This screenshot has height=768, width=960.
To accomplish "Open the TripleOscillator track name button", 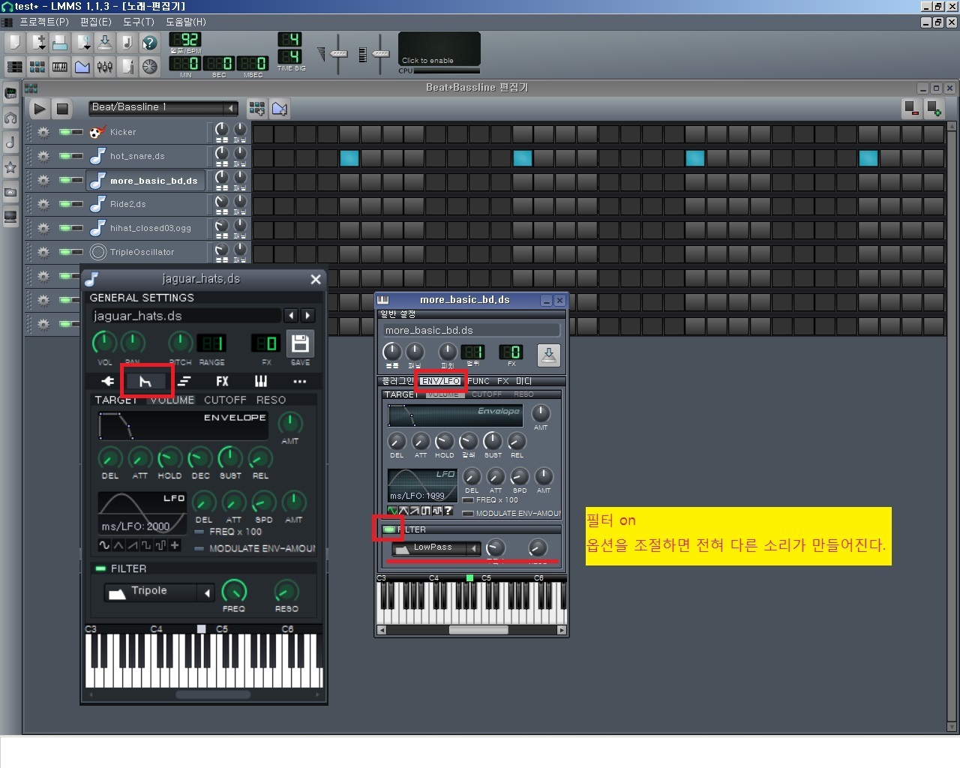I will coord(146,252).
